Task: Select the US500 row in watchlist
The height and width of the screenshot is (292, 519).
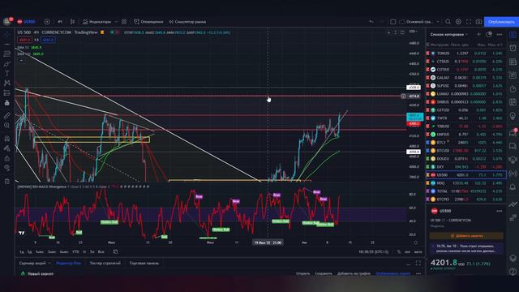Action: coord(465,175)
